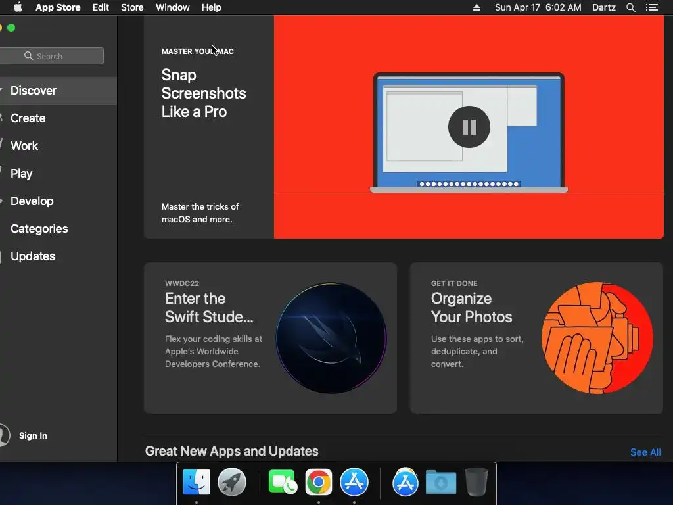Click the date and time in menu bar
The height and width of the screenshot is (505, 673).
pos(538,7)
